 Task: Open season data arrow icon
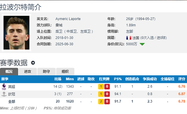33,63
